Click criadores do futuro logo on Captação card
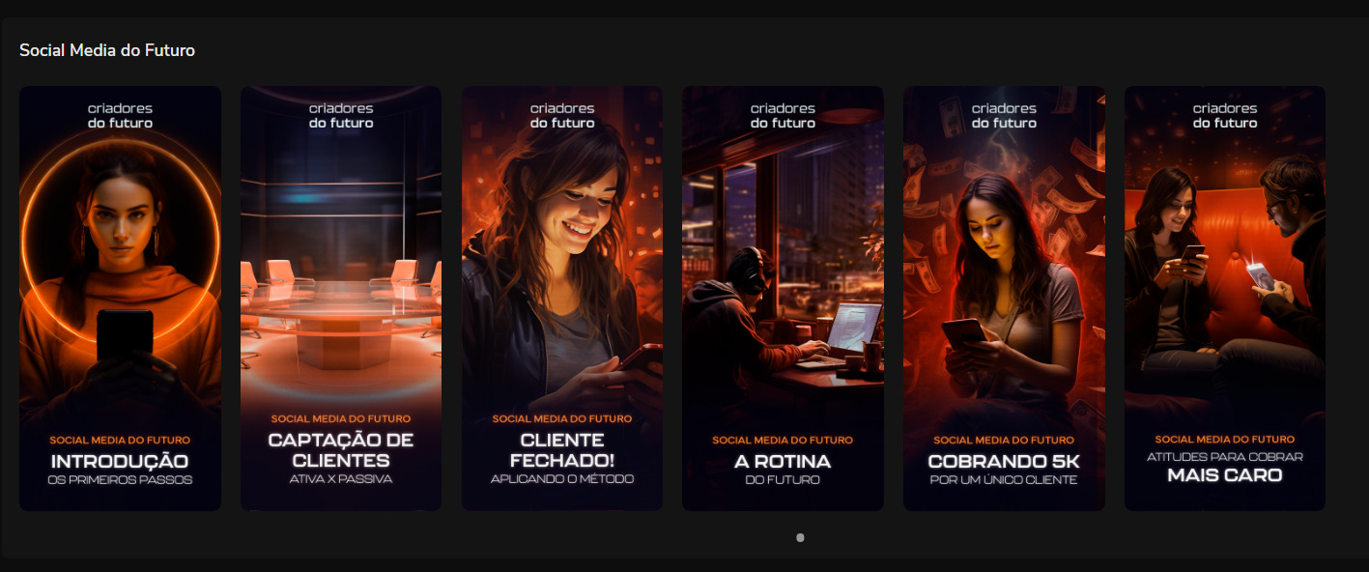1369x572 pixels. pos(341,116)
